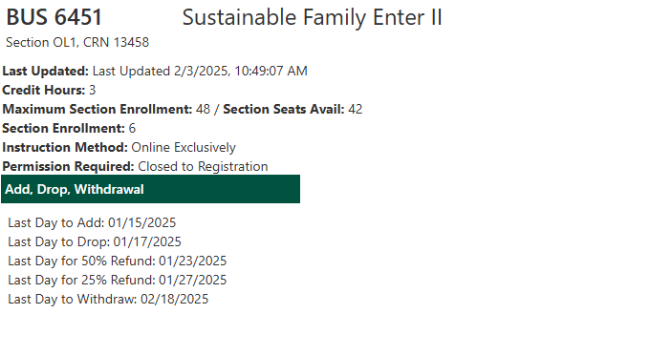The image size is (672, 356).
Task: Click the BUS 6451 course code heading
Action: click(54, 17)
